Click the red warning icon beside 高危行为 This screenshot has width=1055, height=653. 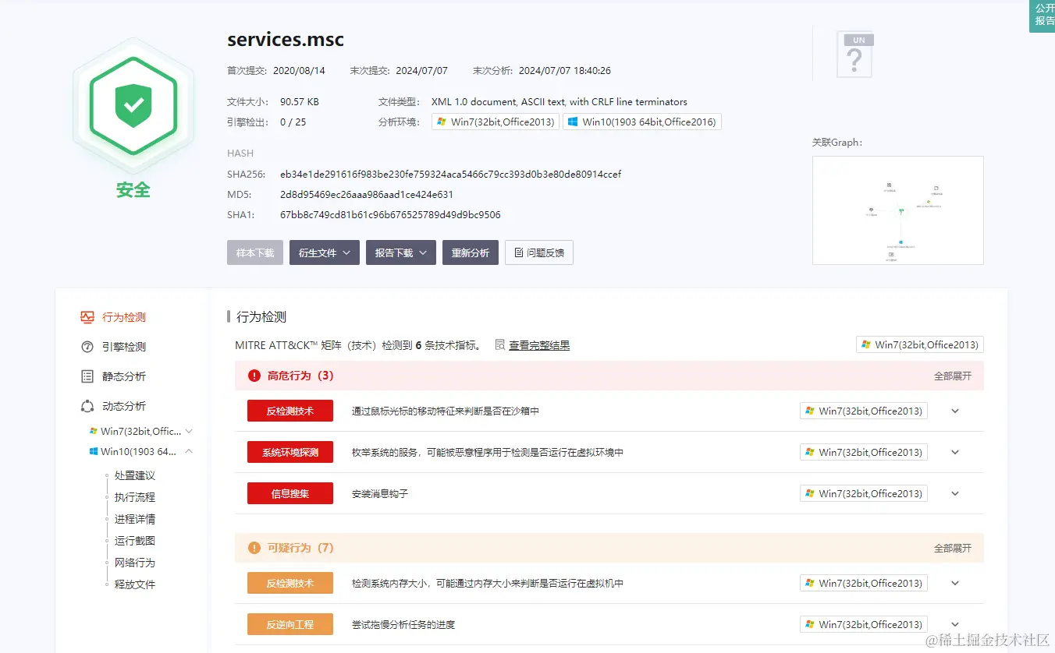(x=254, y=376)
